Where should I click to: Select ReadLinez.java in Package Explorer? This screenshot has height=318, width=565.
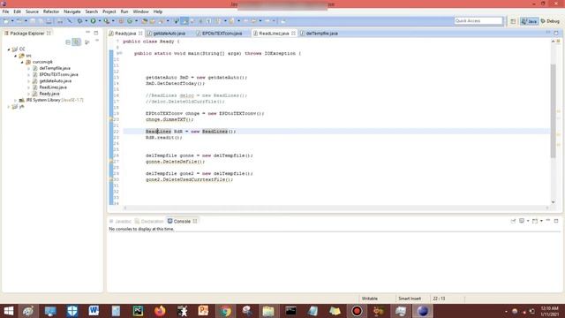[x=53, y=87]
